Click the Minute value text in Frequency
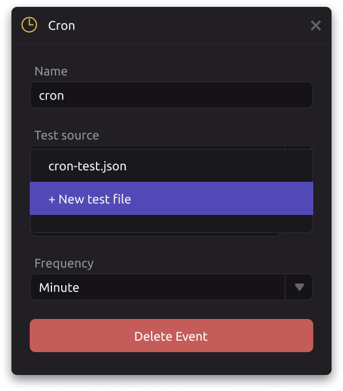The image size is (343, 391). [x=59, y=288]
